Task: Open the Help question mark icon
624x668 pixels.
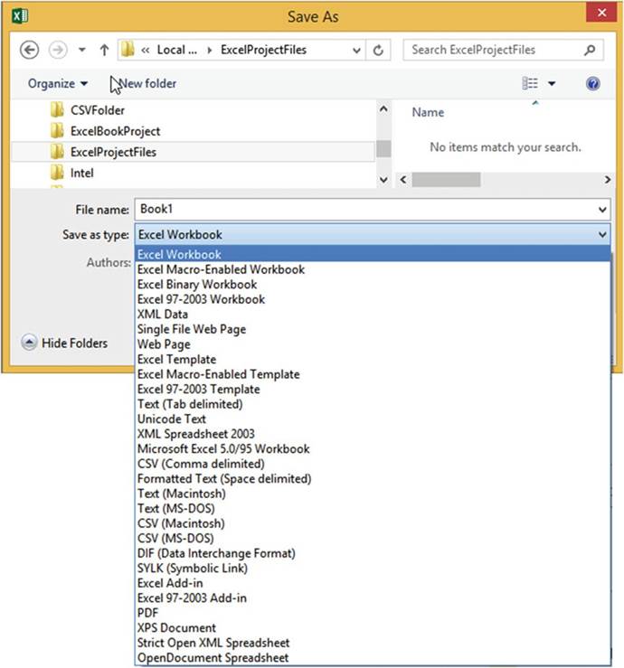Action: tap(593, 84)
